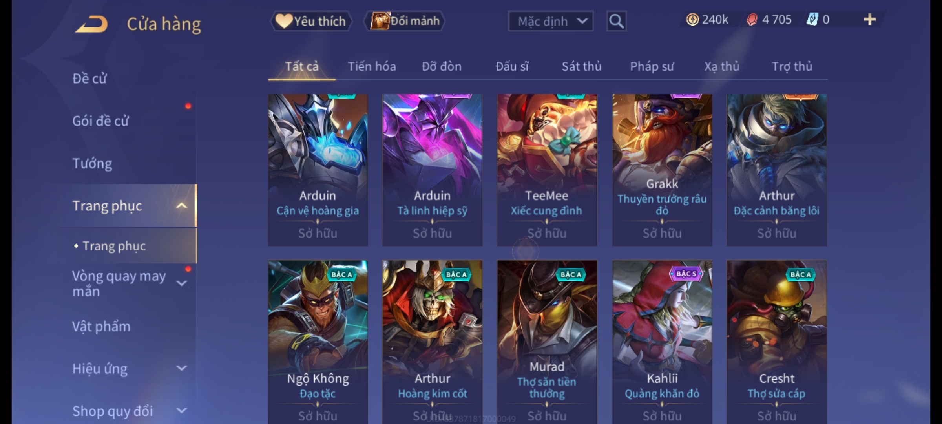Expand the Shop quy đổi section
This screenshot has height=424, width=942.
tap(181, 411)
